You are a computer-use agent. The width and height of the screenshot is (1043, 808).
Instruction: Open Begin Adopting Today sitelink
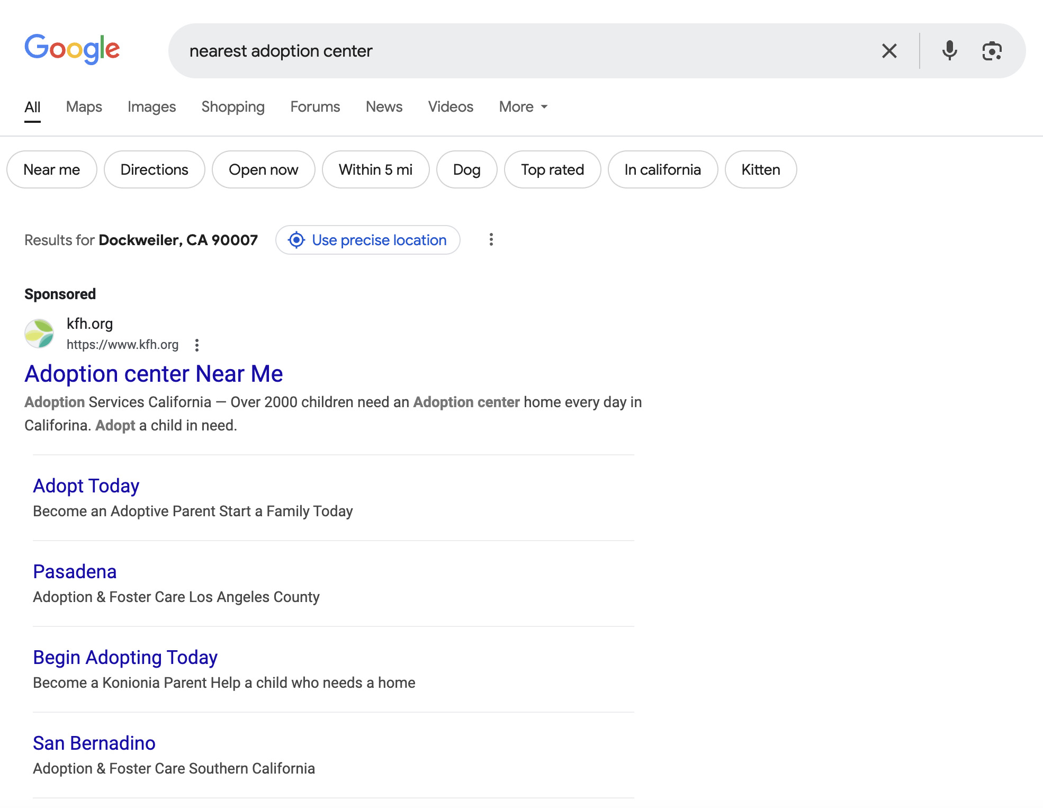click(125, 657)
